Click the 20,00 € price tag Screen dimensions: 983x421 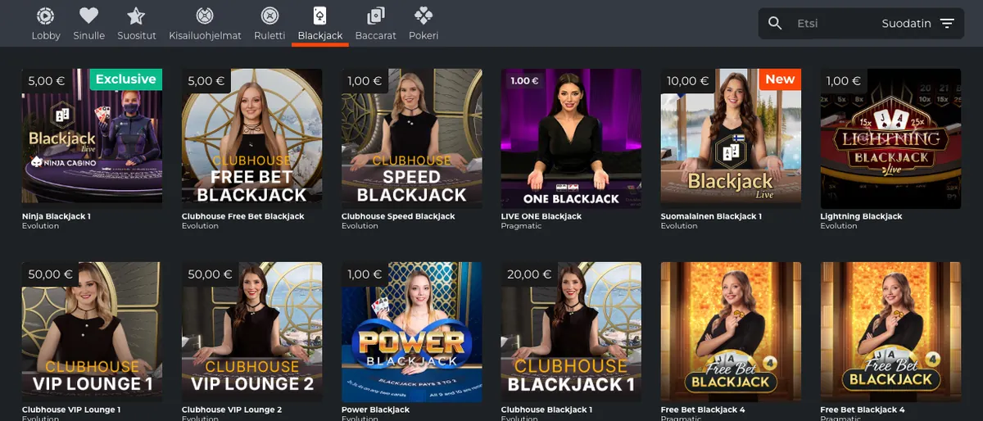(x=528, y=274)
